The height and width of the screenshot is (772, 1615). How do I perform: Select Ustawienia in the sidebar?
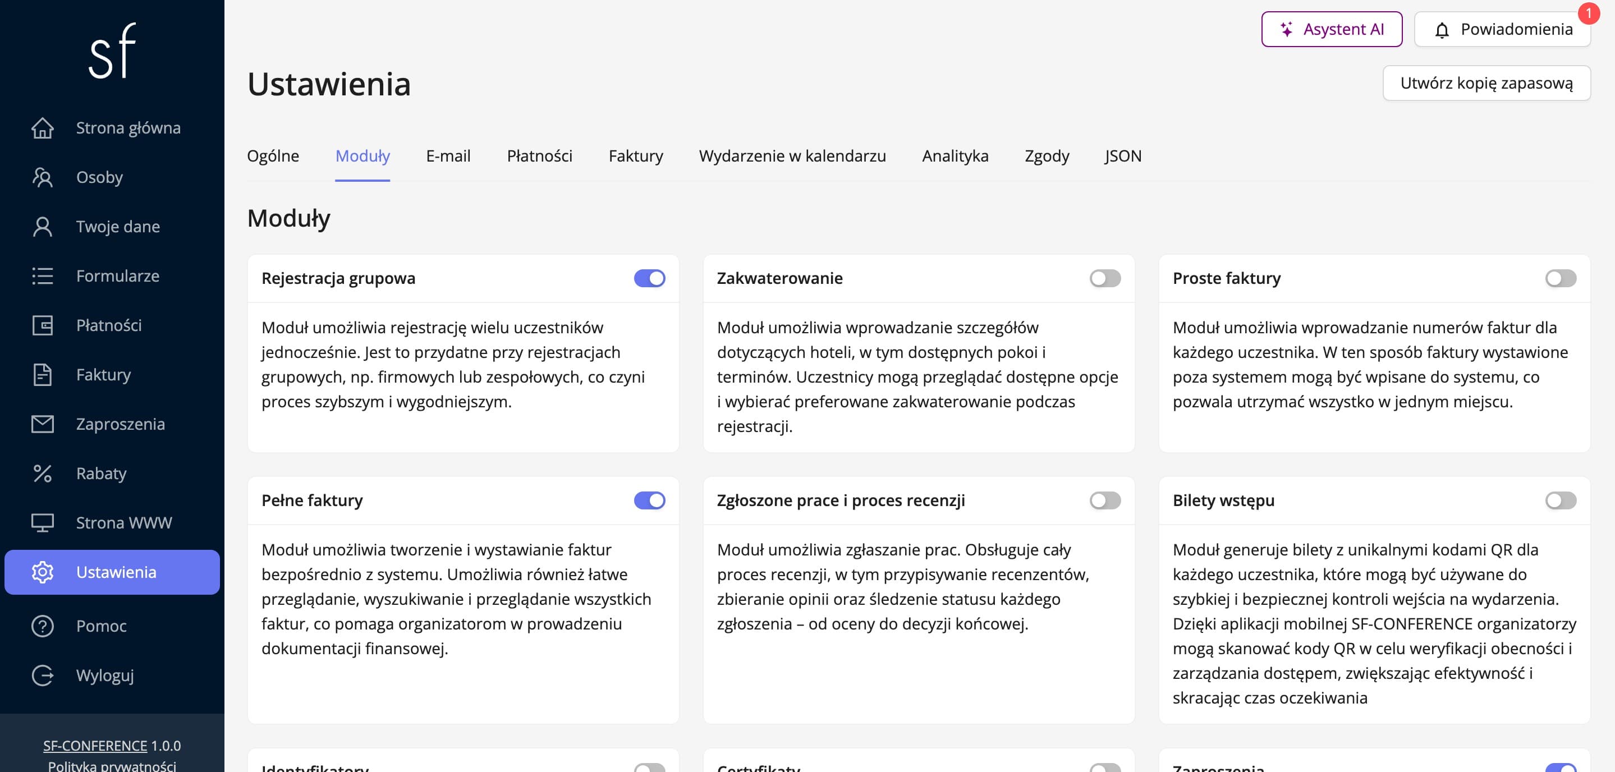click(x=112, y=572)
